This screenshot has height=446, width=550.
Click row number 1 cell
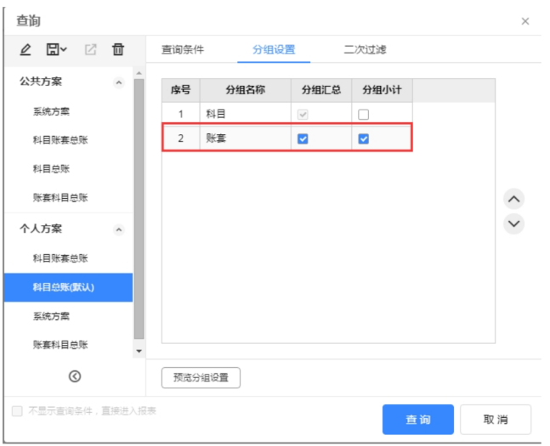click(x=181, y=114)
